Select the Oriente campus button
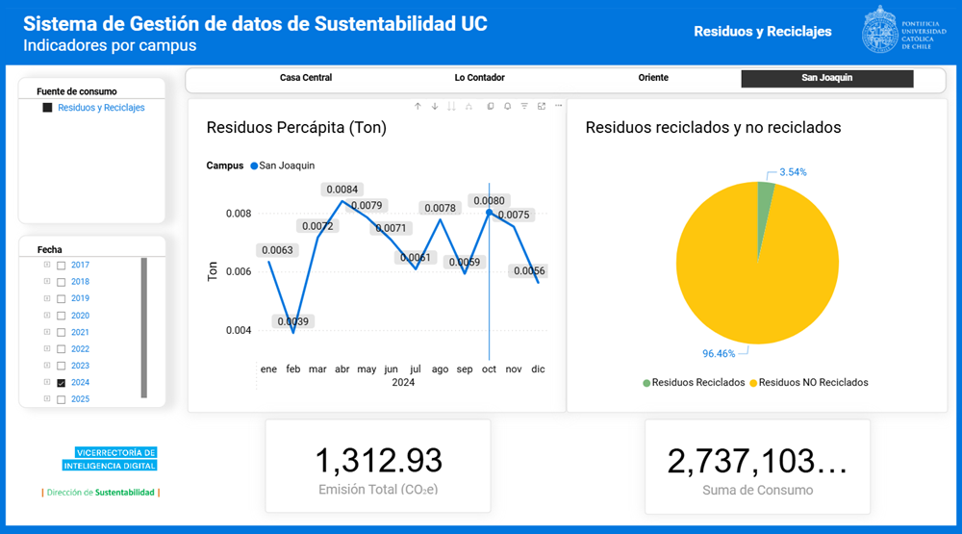This screenshot has width=962, height=534. tap(652, 78)
